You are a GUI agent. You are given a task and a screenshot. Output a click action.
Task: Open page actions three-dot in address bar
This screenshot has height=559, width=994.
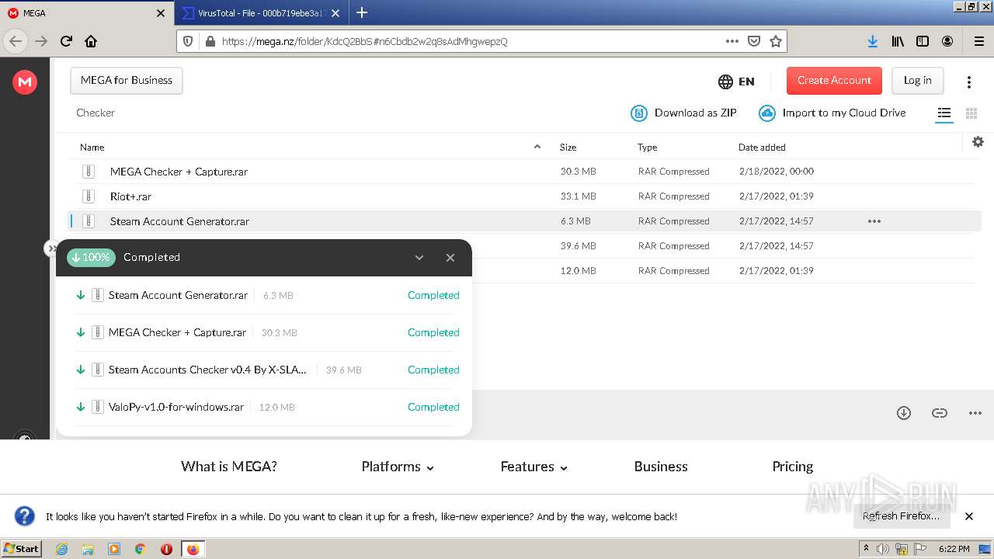(732, 41)
